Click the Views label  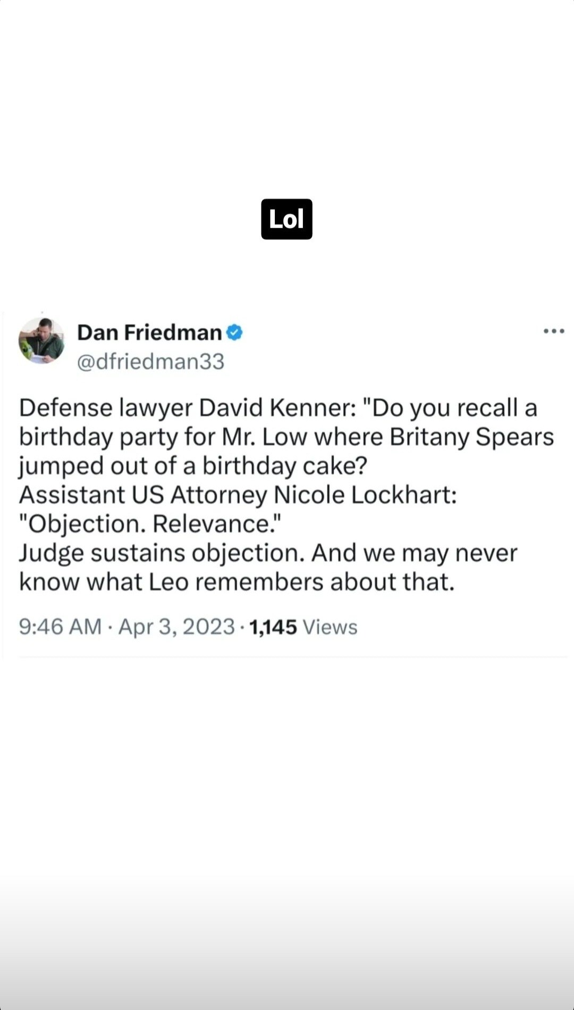tap(330, 628)
